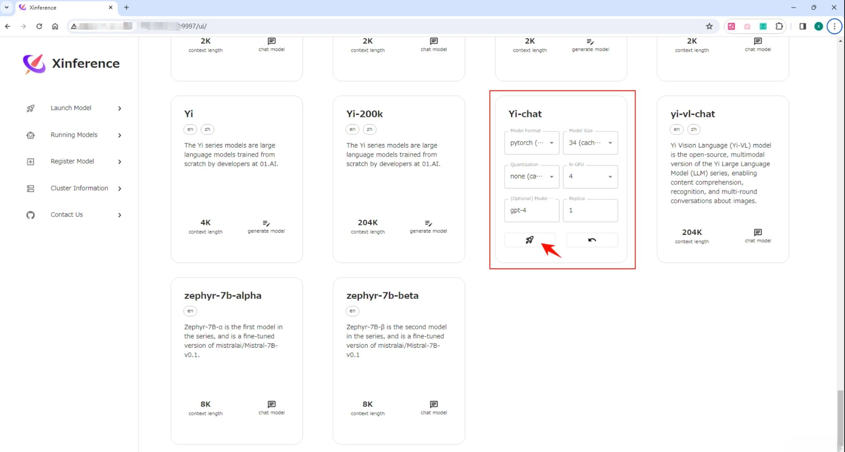Click the plus-box icon beside Register Model
Image resolution: width=845 pixels, height=452 pixels.
pyautogui.click(x=30, y=162)
